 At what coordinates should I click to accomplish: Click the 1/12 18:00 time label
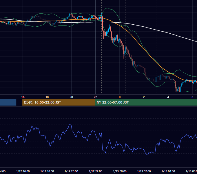click(x=47, y=171)
